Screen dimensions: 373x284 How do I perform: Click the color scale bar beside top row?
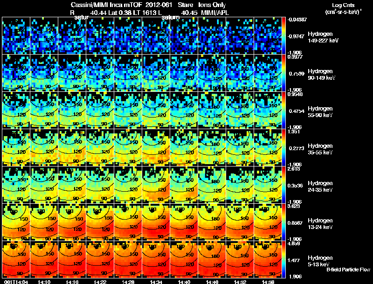pyautogui.click(x=283, y=35)
